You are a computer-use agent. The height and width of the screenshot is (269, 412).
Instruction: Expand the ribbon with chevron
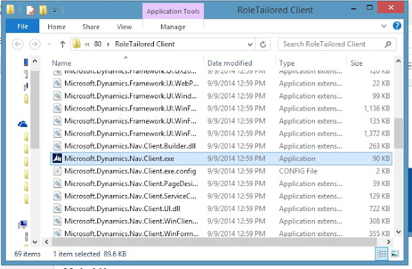384,26
